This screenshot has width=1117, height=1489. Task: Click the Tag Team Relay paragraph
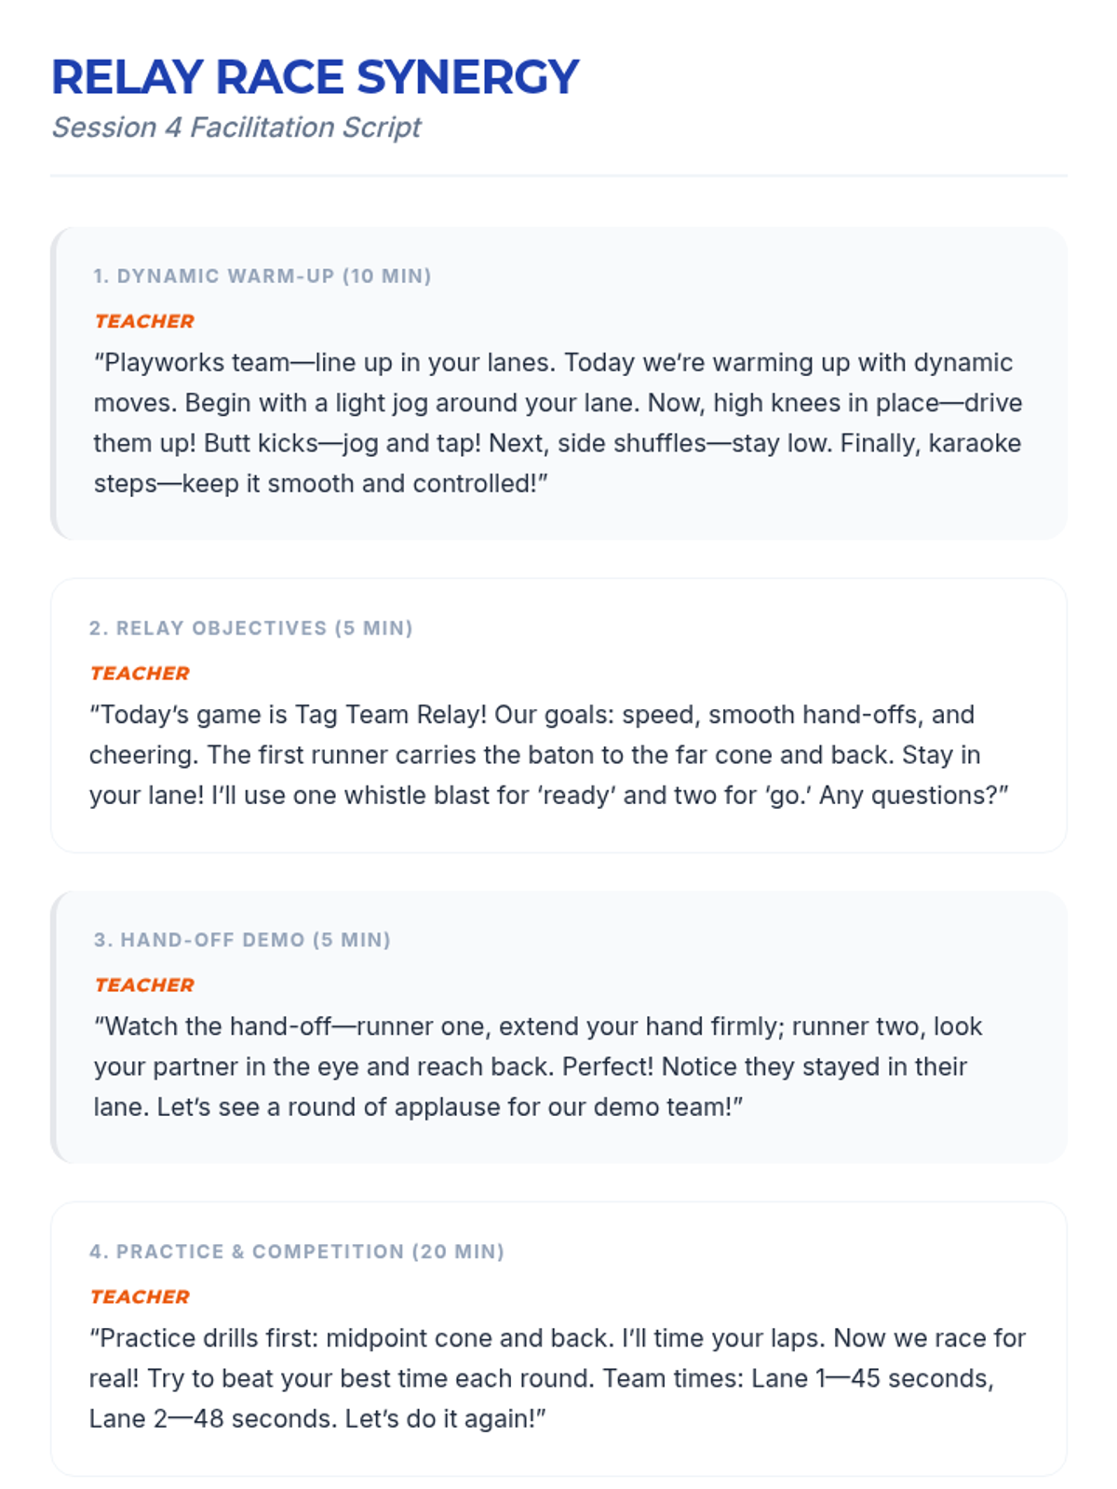[549, 755]
